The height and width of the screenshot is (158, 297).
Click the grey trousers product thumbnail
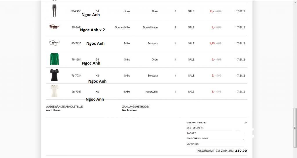point(54,11)
